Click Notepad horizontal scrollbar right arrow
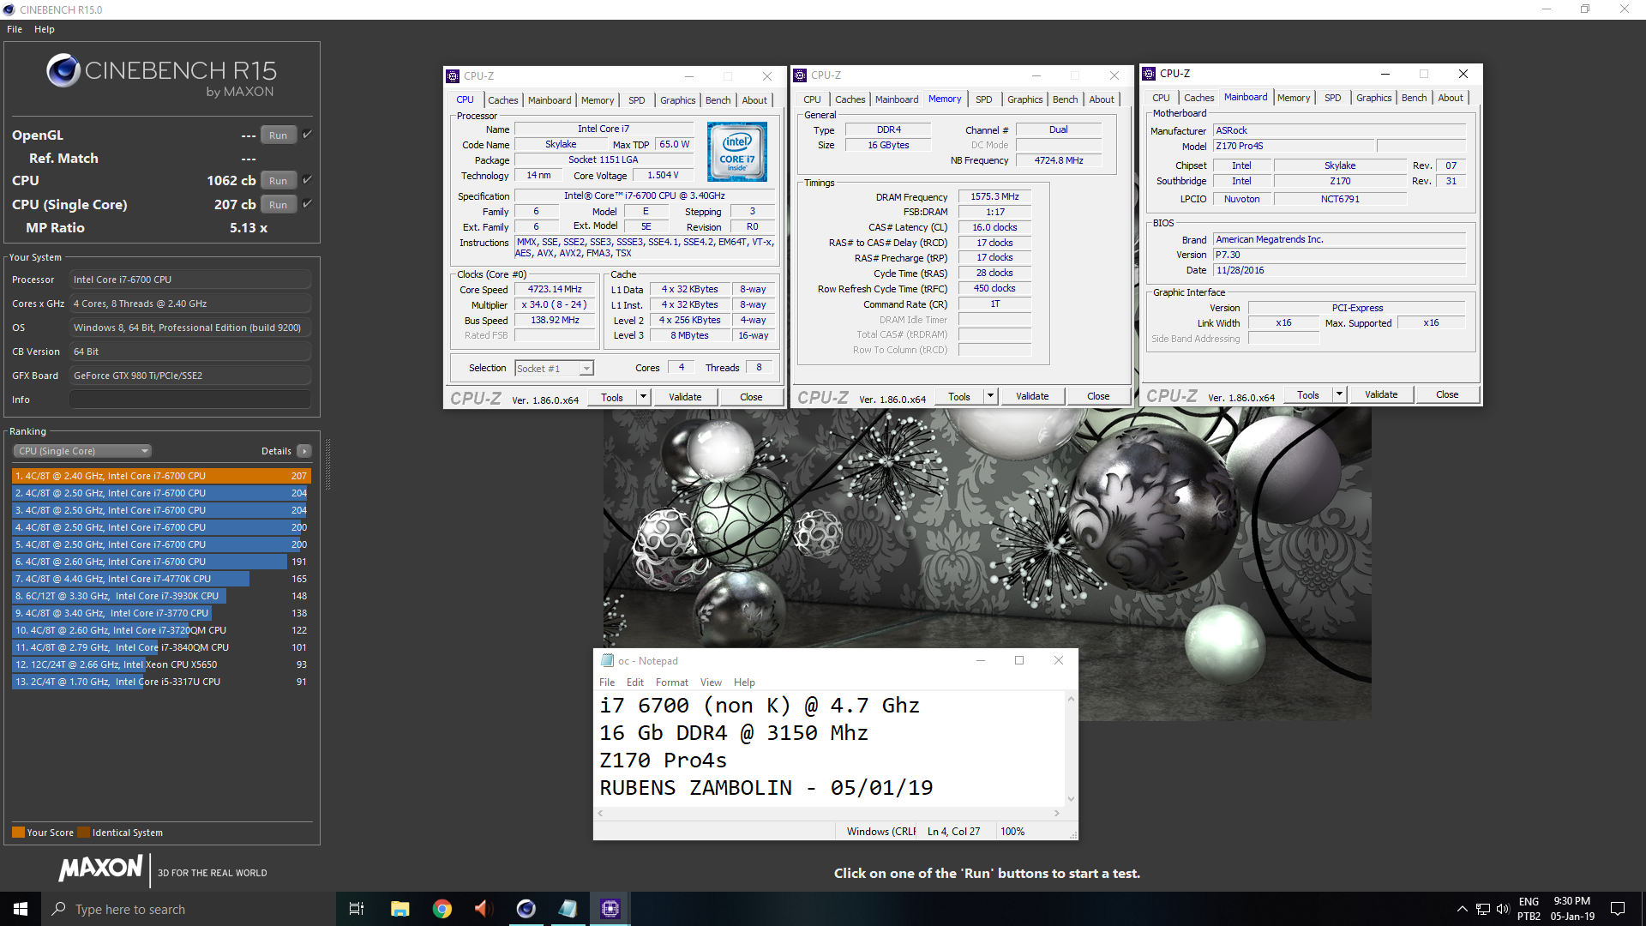Screen dimensions: 1646x926 click(1056, 813)
